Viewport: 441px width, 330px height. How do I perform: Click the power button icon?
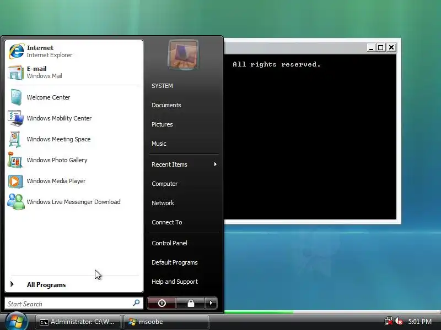(162, 303)
